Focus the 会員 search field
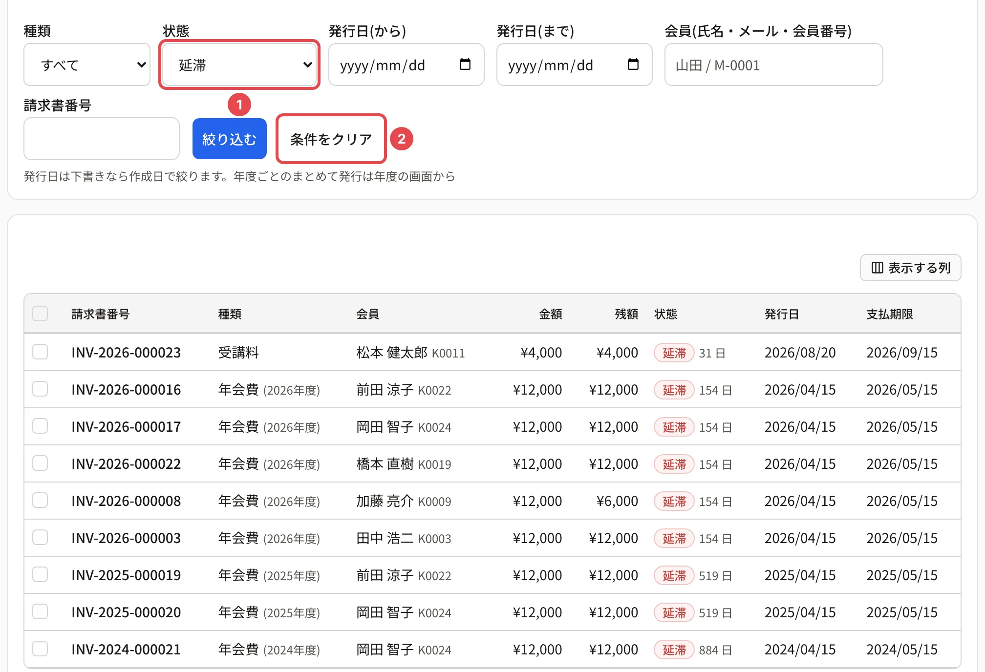Viewport: 985px width, 672px height. [x=773, y=64]
